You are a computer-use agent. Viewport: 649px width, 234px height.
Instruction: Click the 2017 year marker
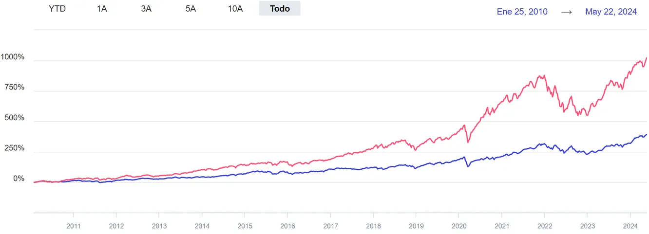(330, 226)
